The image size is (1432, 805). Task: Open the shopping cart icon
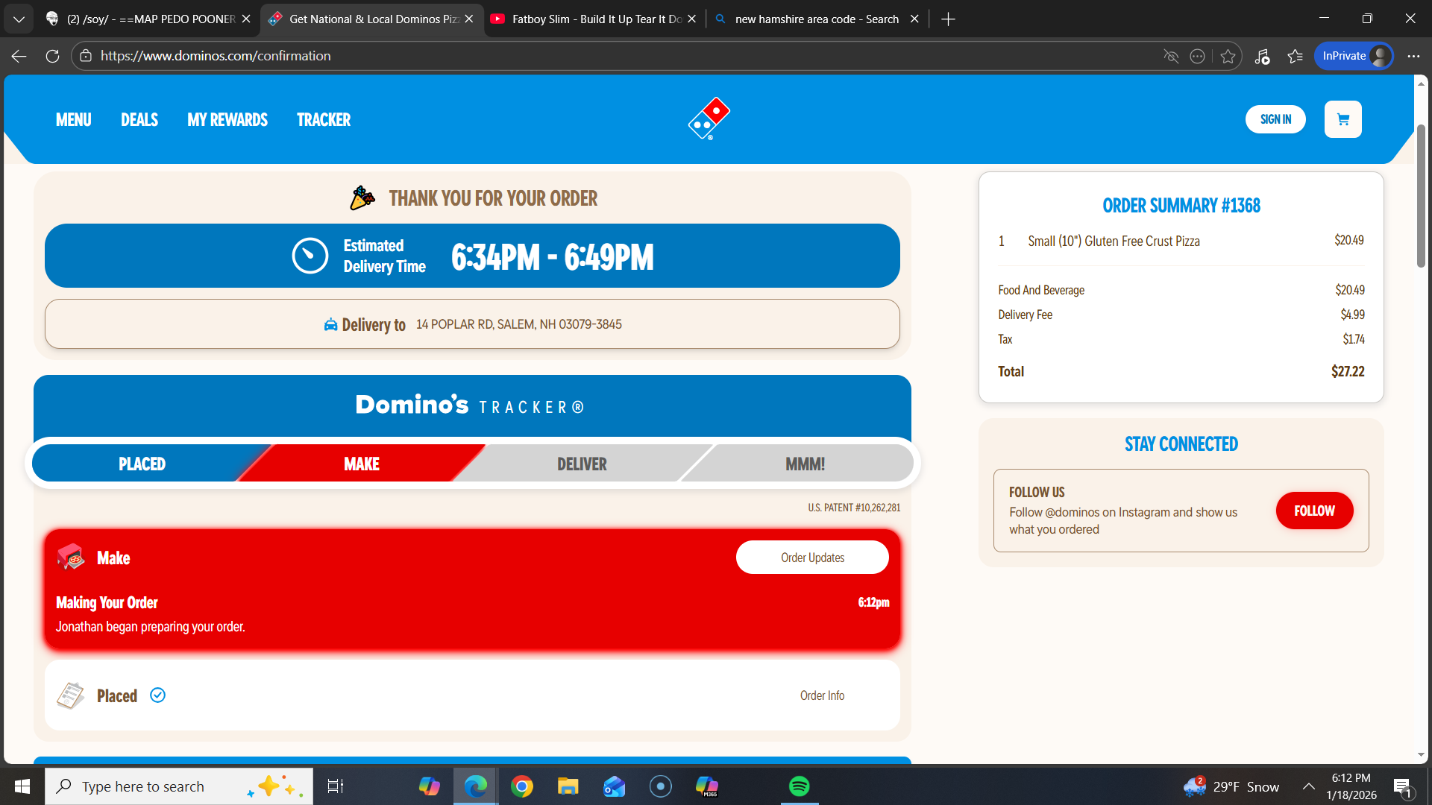click(x=1342, y=119)
